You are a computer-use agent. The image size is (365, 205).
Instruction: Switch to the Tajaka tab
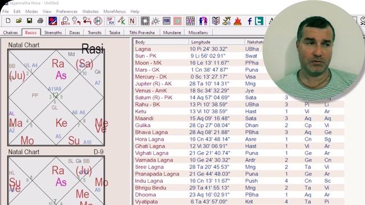[x=115, y=32]
